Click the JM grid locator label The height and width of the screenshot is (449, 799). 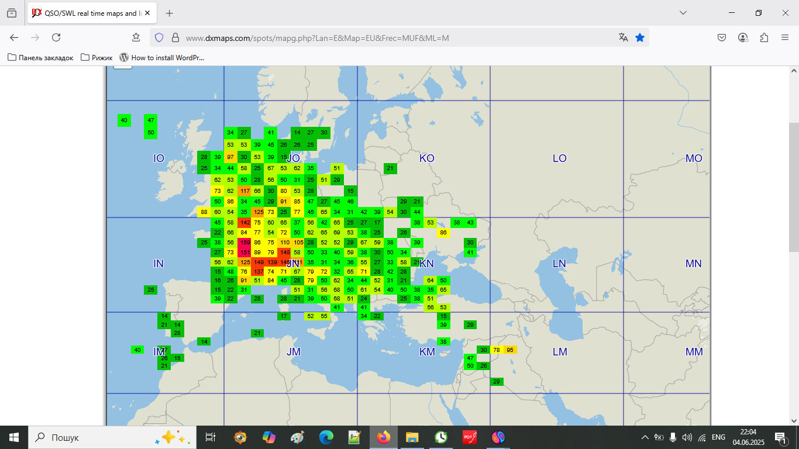click(x=293, y=352)
